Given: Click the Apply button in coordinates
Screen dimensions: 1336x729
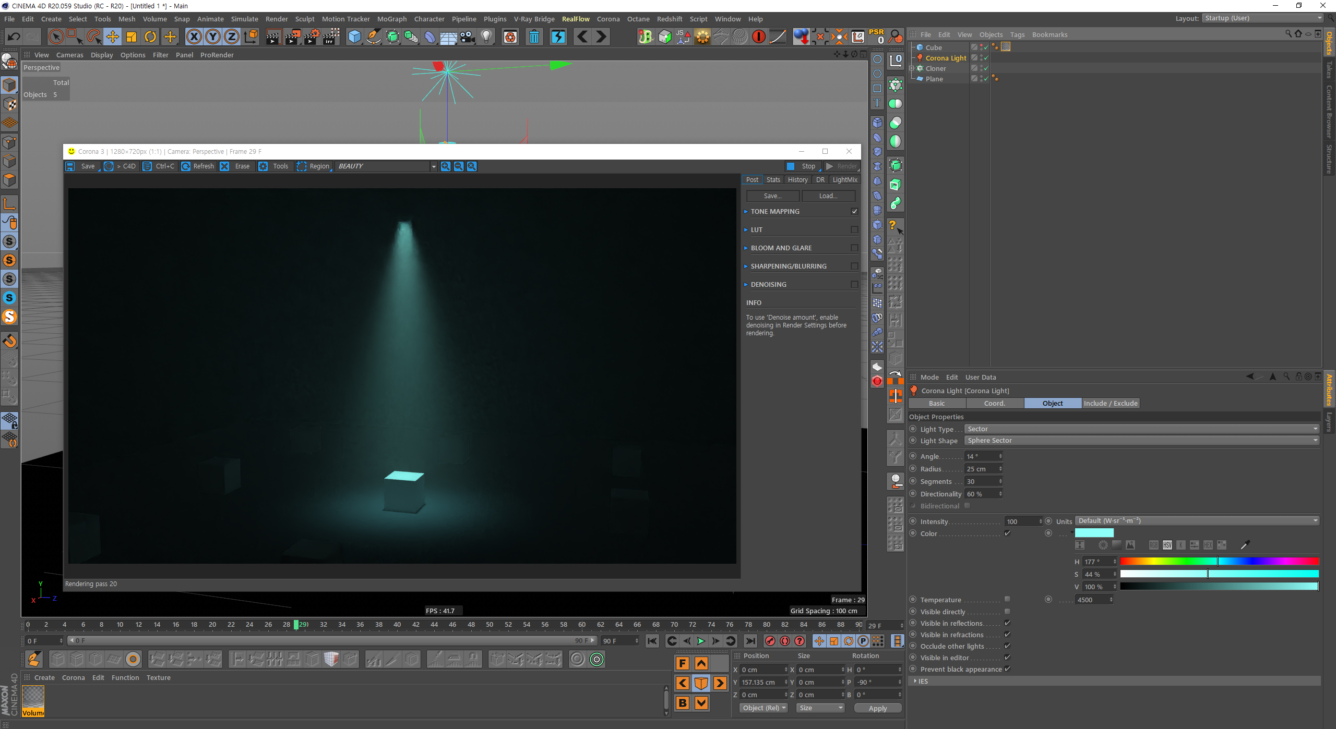Looking at the screenshot, I should coord(877,708).
